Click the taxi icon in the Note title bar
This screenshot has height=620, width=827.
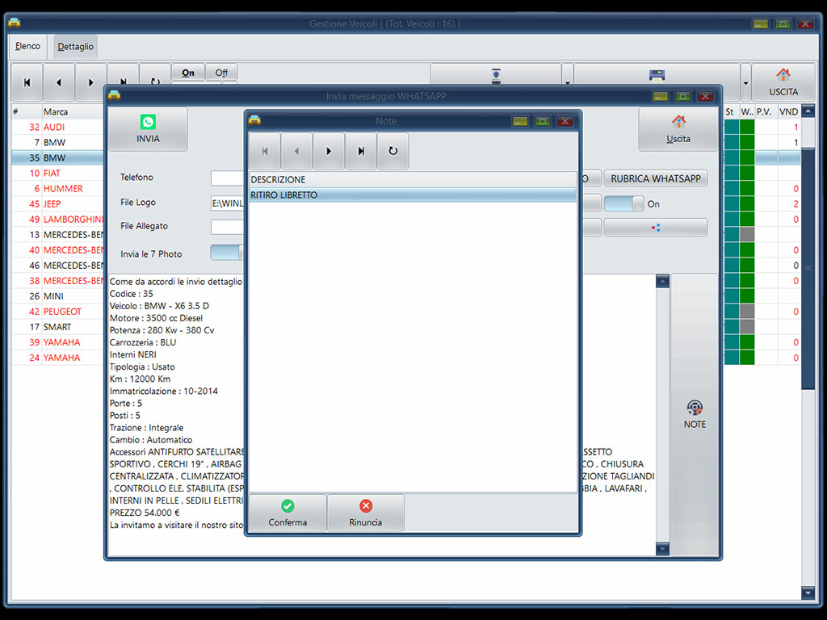click(x=254, y=120)
